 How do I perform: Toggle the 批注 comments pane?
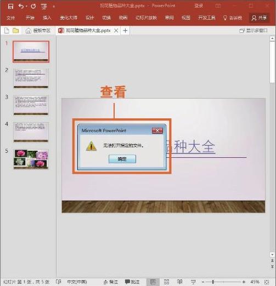point(132,282)
